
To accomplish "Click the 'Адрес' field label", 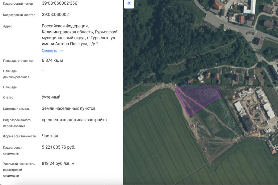I will tap(8, 26).
